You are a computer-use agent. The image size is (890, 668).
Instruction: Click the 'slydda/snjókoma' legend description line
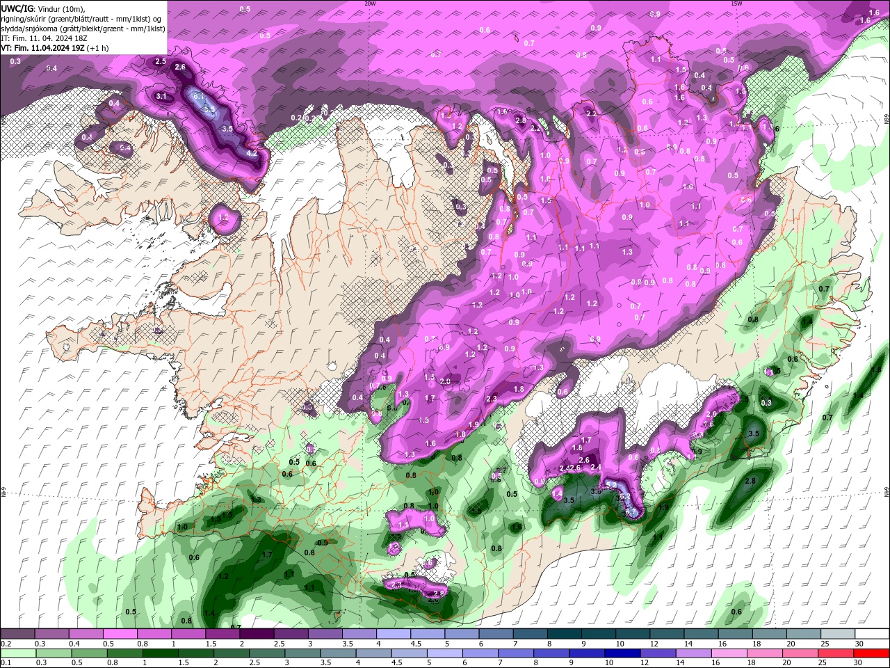click(x=83, y=29)
